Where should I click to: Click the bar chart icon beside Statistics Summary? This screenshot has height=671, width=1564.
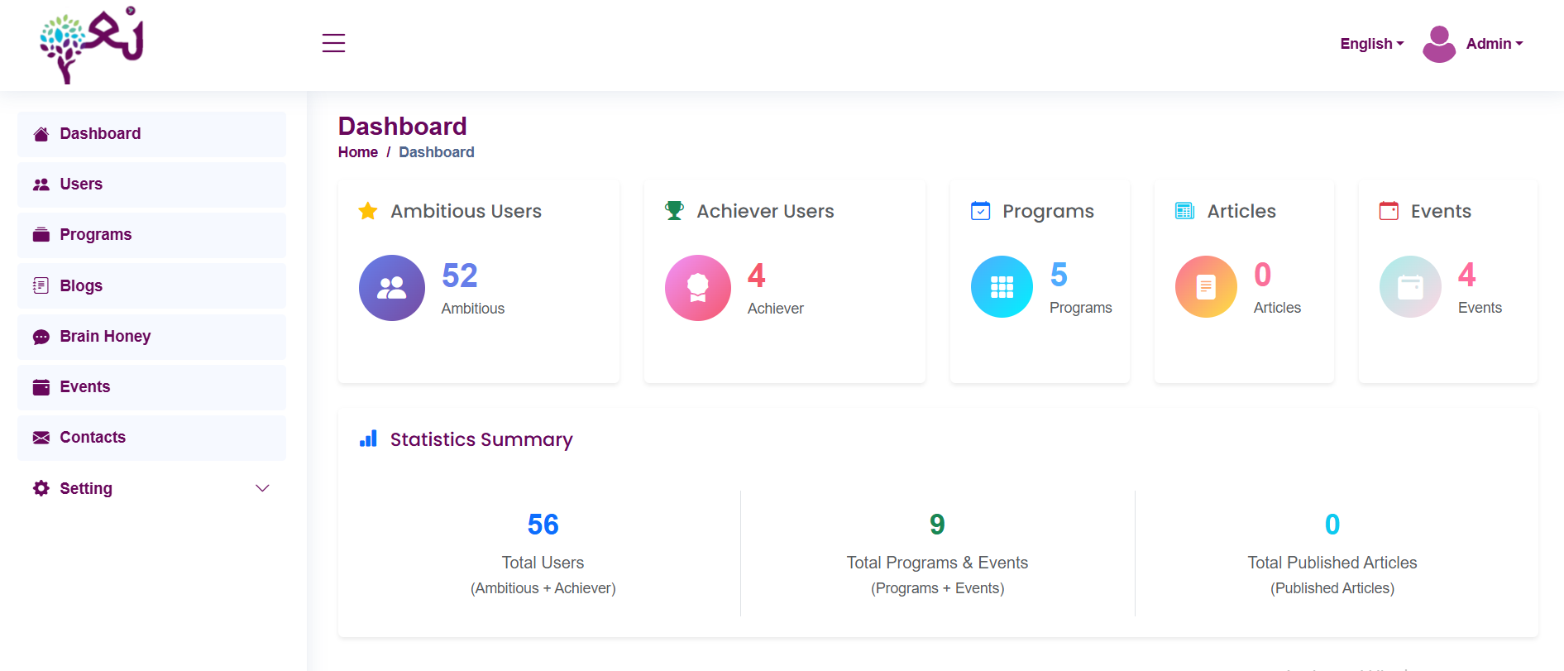(x=368, y=439)
